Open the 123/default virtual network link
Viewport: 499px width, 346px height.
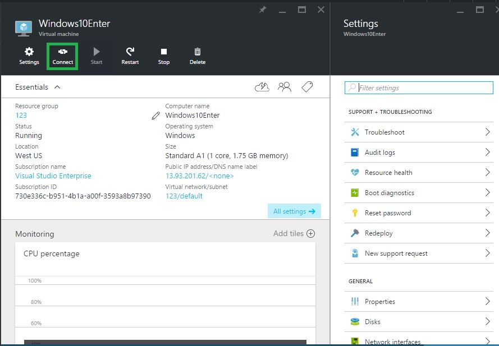(184, 196)
